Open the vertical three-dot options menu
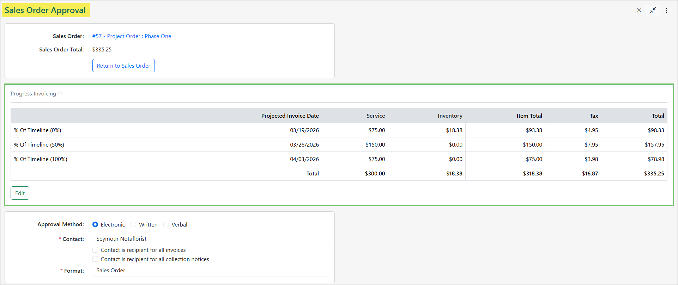This screenshot has width=678, height=285. pyautogui.click(x=666, y=11)
